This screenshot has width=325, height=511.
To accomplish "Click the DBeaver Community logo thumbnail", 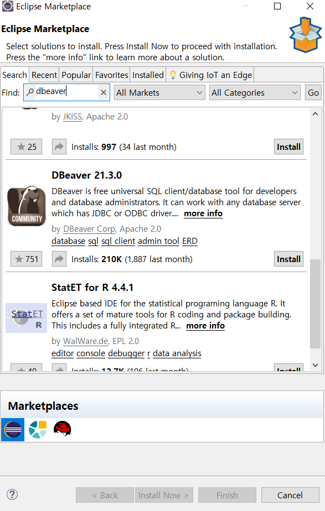I will point(27,206).
